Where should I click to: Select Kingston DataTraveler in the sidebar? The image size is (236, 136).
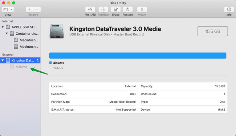20,60
